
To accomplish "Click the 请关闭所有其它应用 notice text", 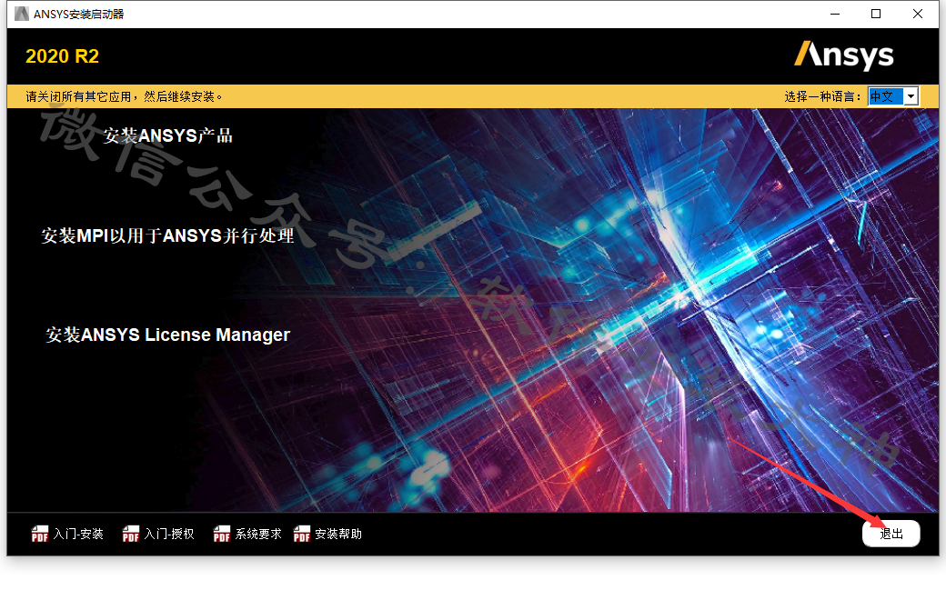I will click(x=125, y=96).
